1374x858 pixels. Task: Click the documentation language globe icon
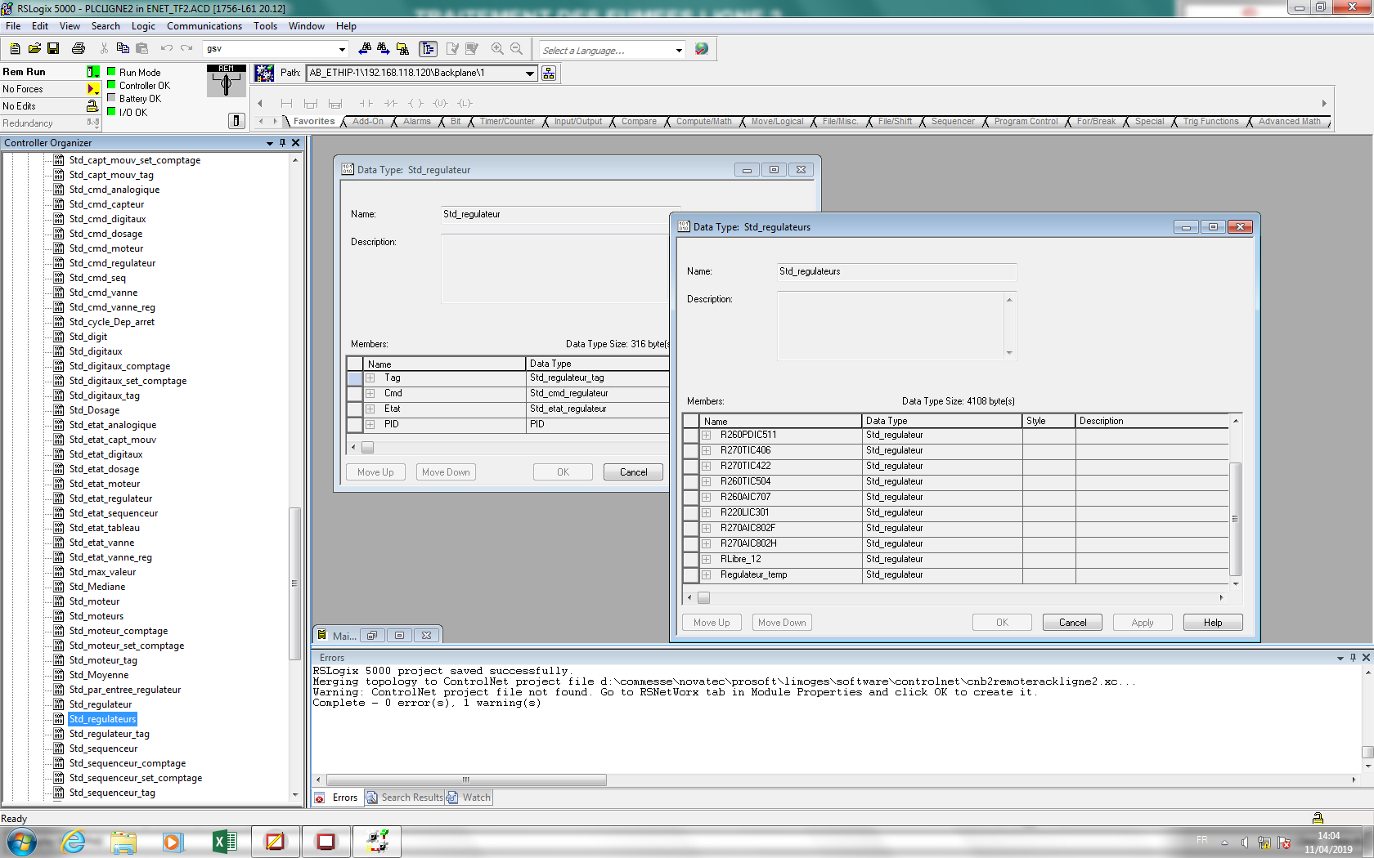(701, 49)
